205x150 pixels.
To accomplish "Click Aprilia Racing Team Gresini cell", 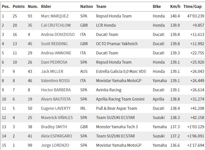I will click(120, 99).
